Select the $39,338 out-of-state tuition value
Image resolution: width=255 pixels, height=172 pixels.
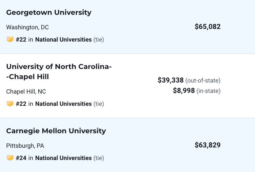(171, 80)
